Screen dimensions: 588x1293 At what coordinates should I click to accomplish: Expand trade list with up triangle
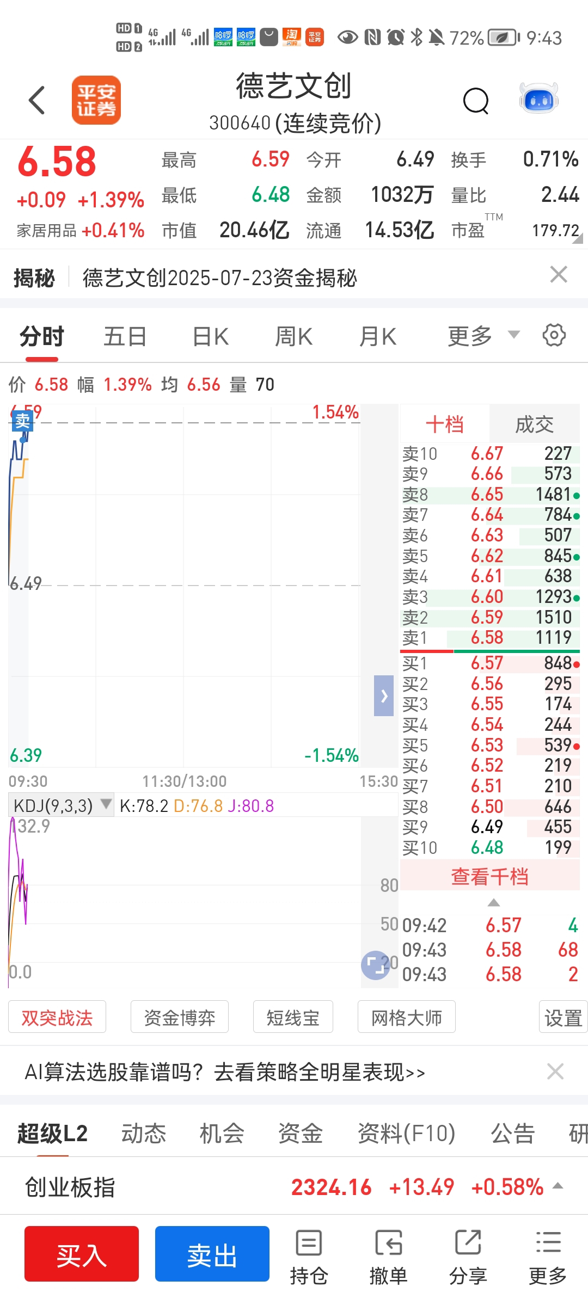494,903
